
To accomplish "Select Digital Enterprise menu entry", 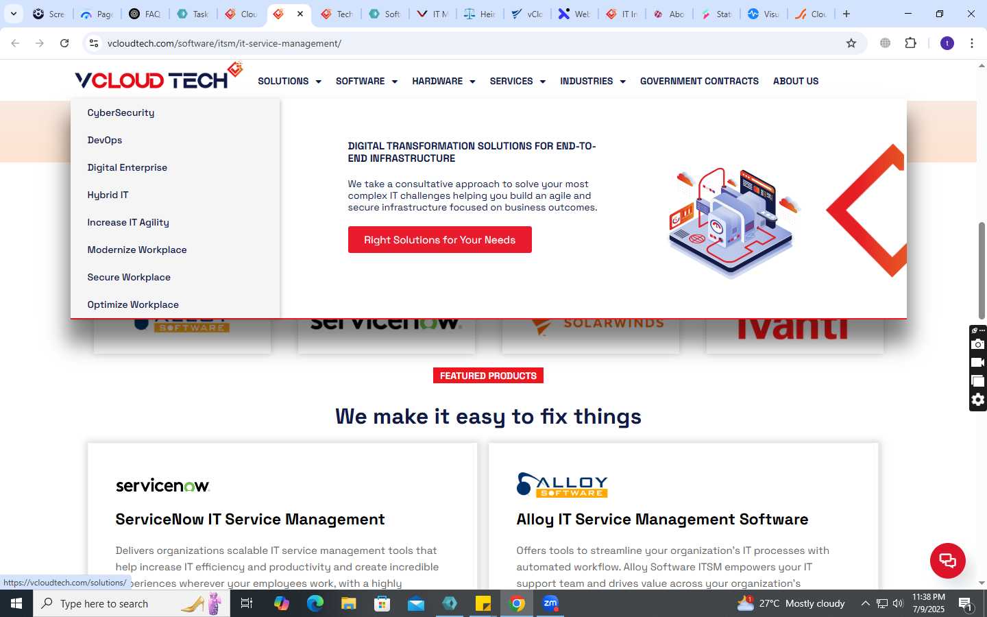I will [x=127, y=167].
